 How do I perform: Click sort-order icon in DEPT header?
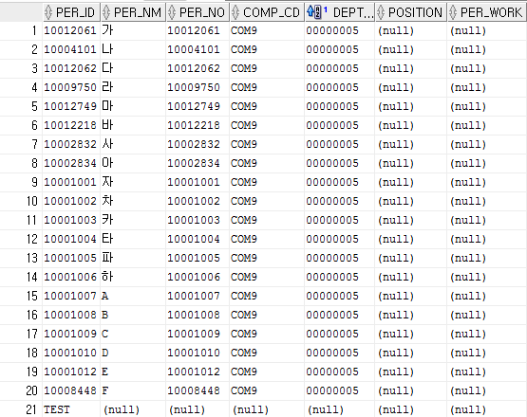point(316,12)
